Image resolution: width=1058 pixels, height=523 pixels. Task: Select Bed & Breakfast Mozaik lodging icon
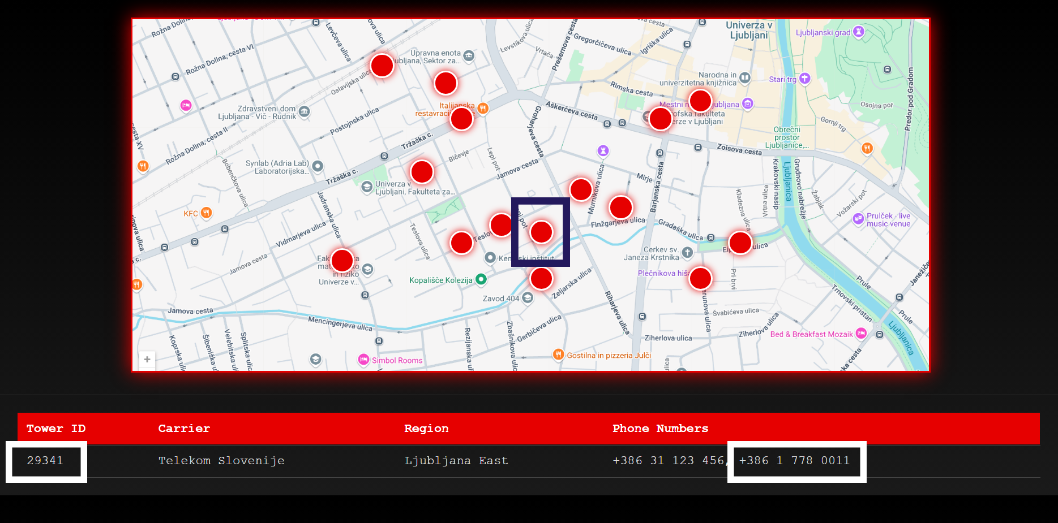tap(861, 334)
